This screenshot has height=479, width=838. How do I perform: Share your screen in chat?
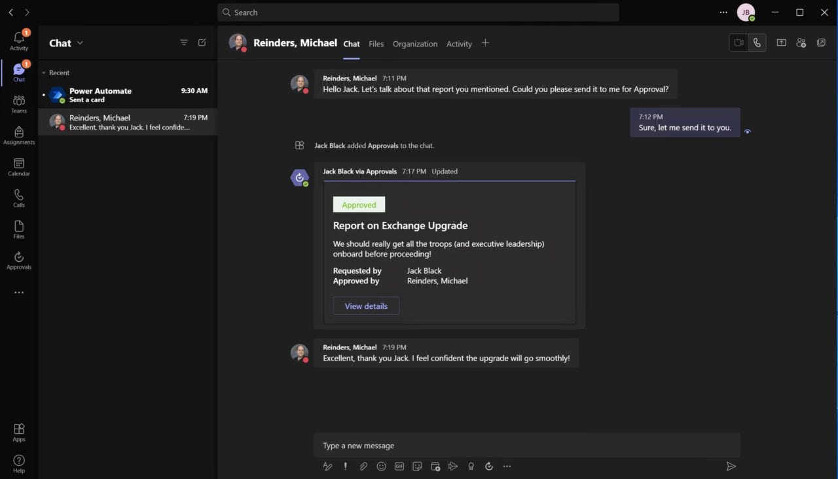click(x=782, y=43)
